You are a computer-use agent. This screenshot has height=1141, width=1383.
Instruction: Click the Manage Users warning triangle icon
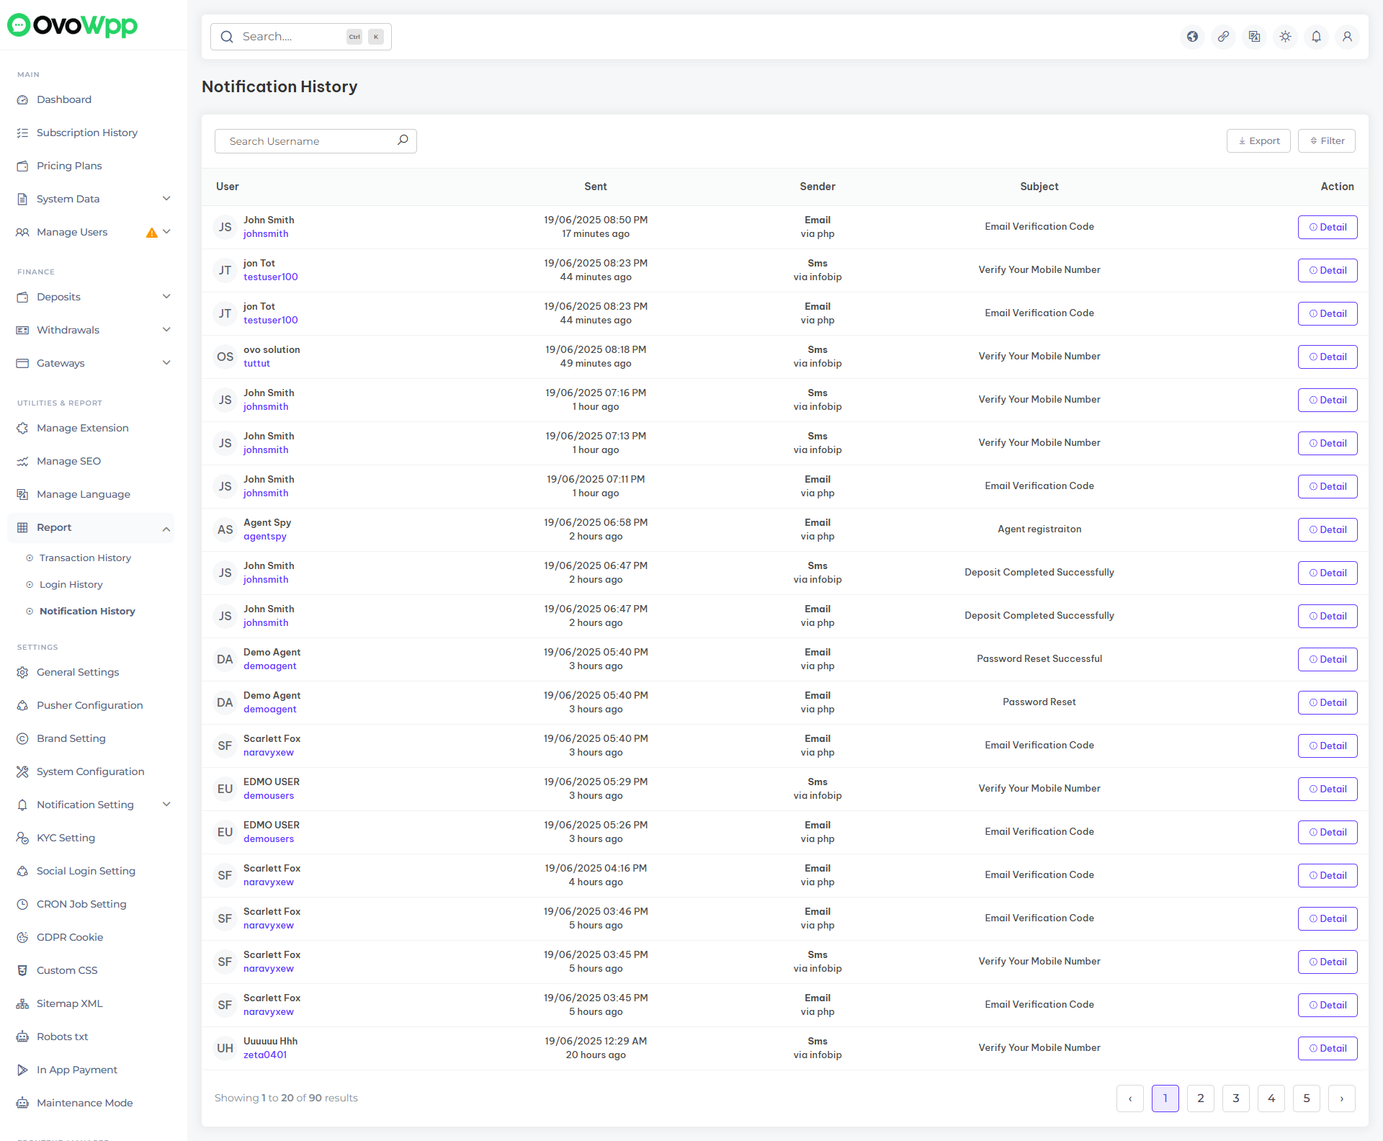click(151, 233)
